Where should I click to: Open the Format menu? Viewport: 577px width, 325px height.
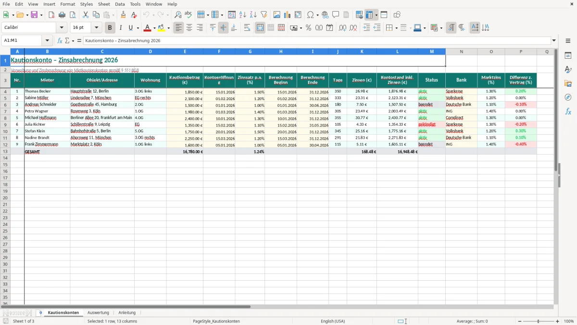coord(68,4)
